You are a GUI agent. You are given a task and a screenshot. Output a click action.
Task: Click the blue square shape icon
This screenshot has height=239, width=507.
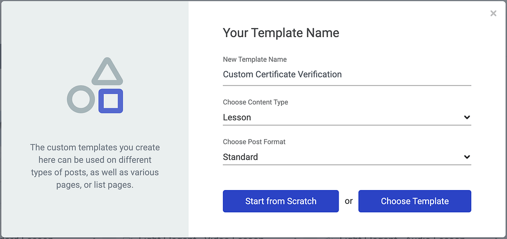click(x=111, y=101)
